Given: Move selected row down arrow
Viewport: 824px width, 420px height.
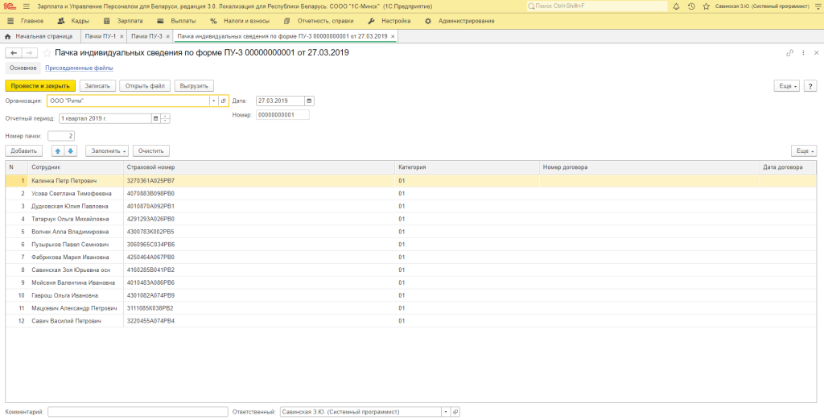Looking at the screenshot, I should click(x=70, y=150).
